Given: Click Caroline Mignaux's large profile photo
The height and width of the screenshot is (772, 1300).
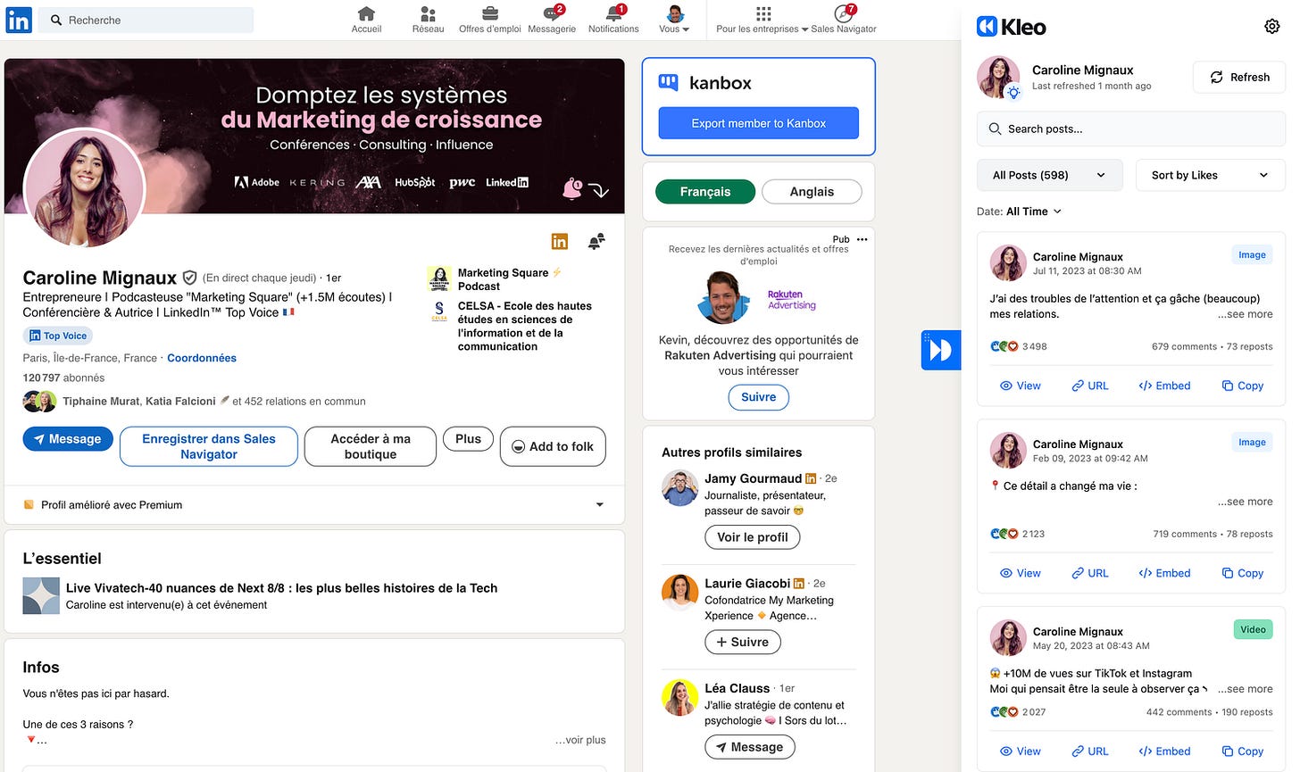Looking at the screenshot, I should pos(84,188).
